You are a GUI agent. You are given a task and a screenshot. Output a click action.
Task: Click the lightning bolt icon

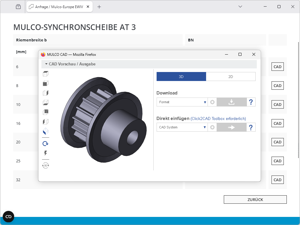coord(46,153)
